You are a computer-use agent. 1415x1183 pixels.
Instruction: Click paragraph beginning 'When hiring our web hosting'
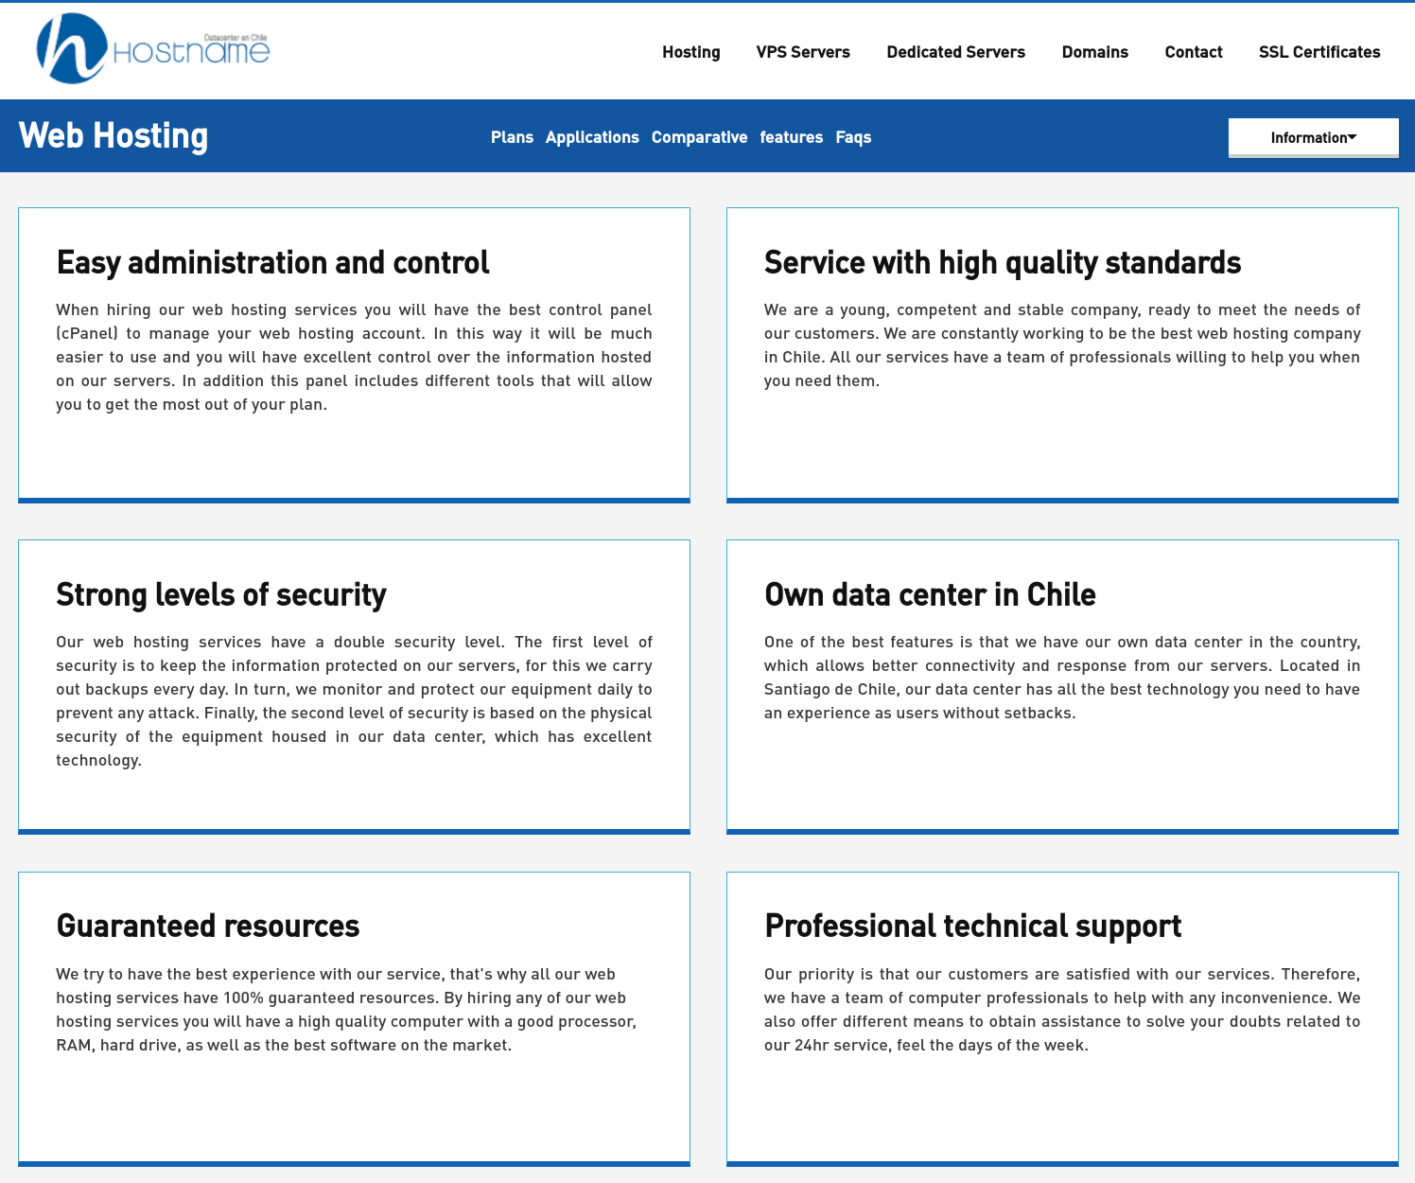(x=354, y=357)
